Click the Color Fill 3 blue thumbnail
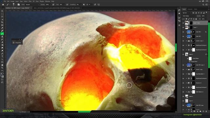The width and height of the screenshot is (210, 118). click(189, 36)
